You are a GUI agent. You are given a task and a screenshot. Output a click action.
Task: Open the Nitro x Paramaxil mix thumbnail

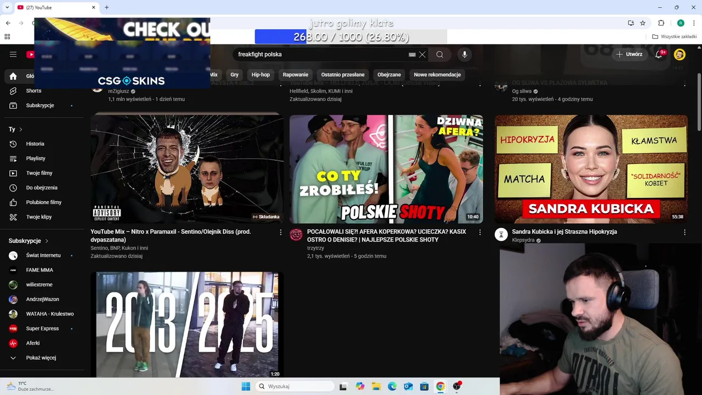[187, 168]
